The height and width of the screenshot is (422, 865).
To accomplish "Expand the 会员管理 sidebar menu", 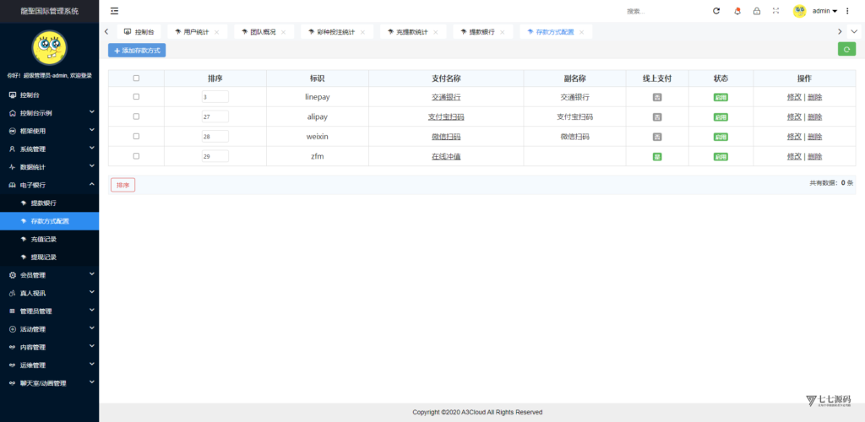I will click(x=49, y=275).
